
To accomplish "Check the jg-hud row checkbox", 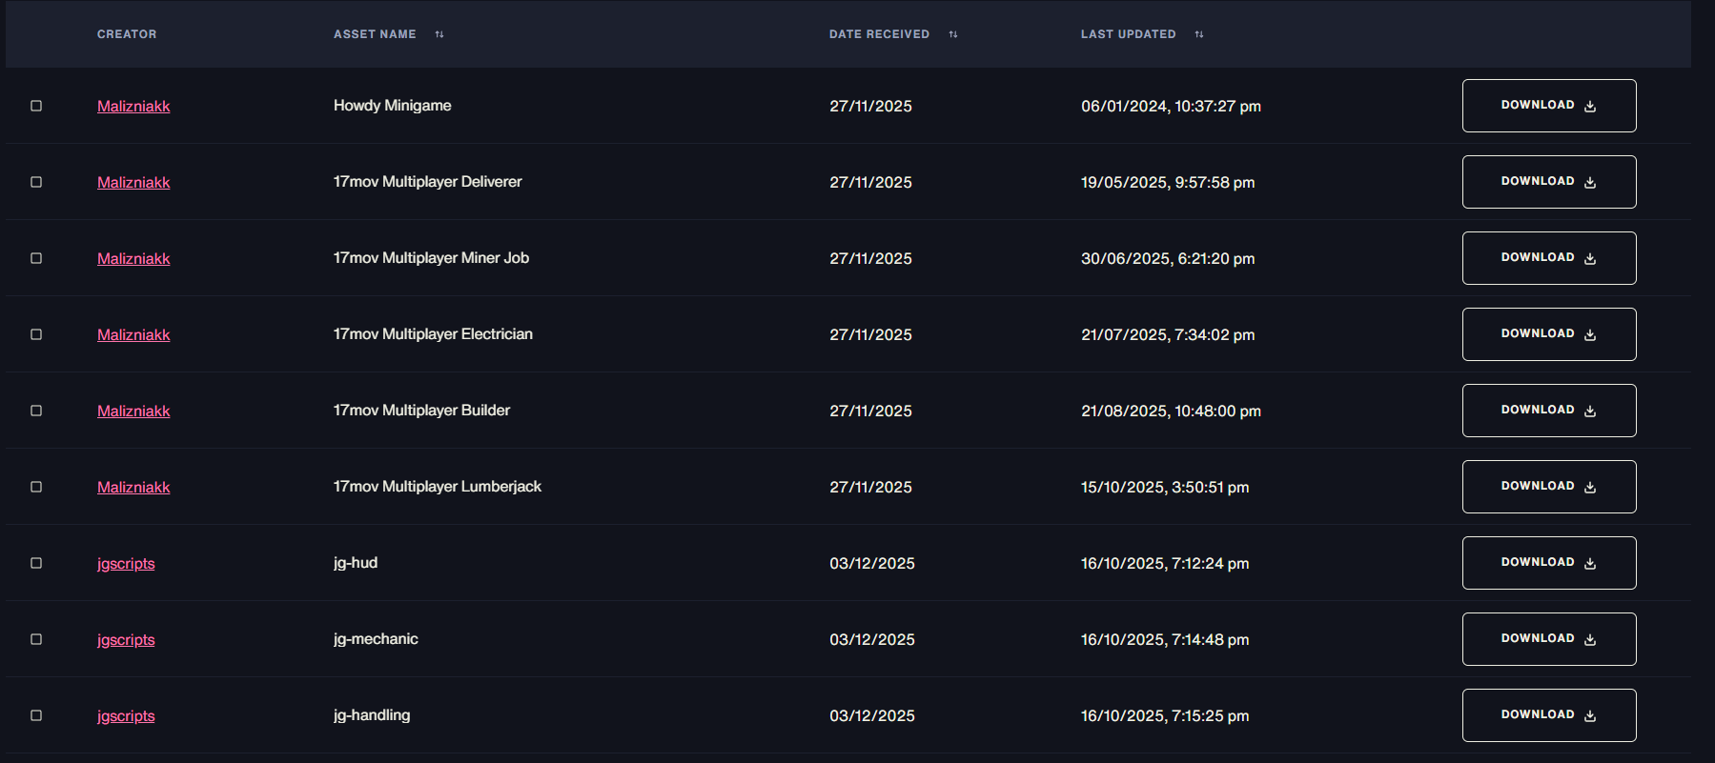I will click(36, 563).
